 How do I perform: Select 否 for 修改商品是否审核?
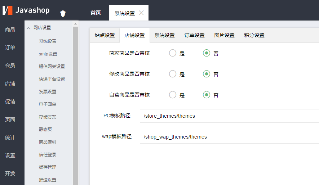(207, 74)
